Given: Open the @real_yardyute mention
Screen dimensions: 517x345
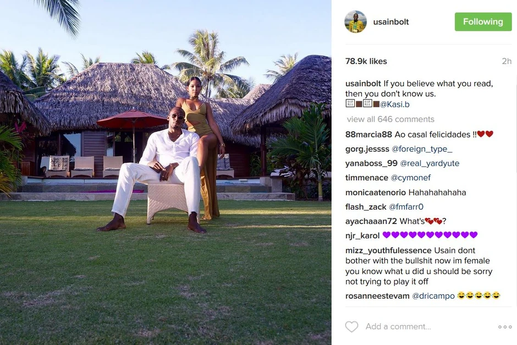Looking at the screenshot, I should (430, 163).
